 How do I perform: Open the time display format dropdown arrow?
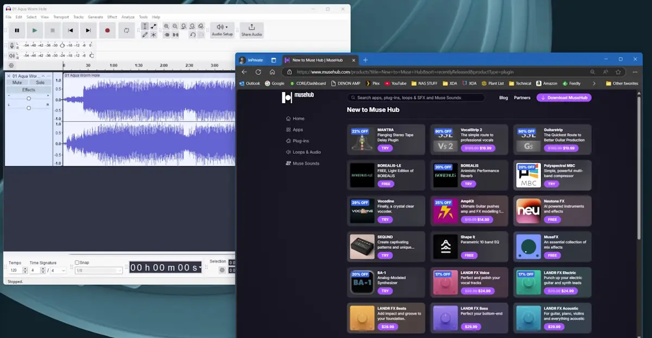coord(200,267)
